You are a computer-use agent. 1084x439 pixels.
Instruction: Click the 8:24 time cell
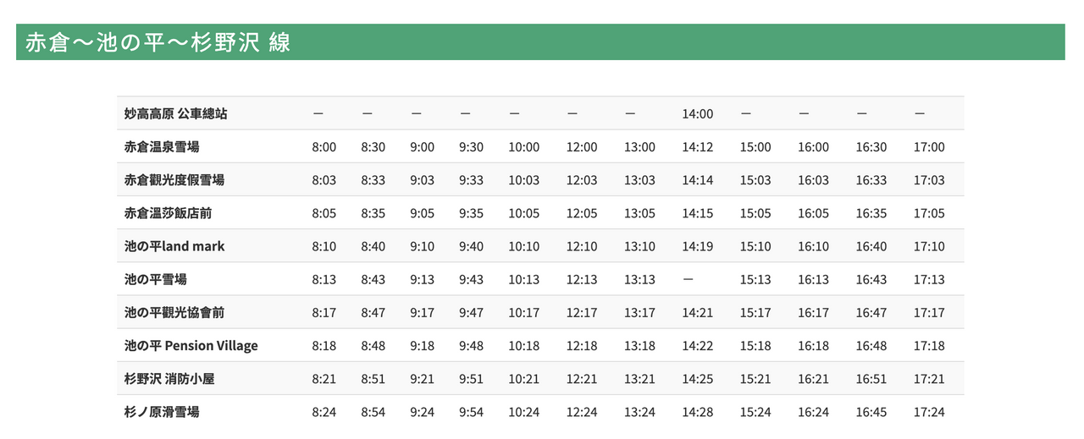click(x=324, y=412)
